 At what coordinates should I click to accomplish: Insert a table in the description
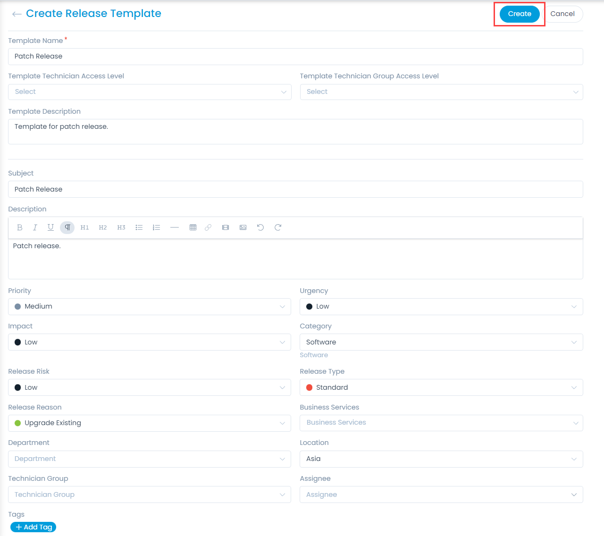coord(193,227)
